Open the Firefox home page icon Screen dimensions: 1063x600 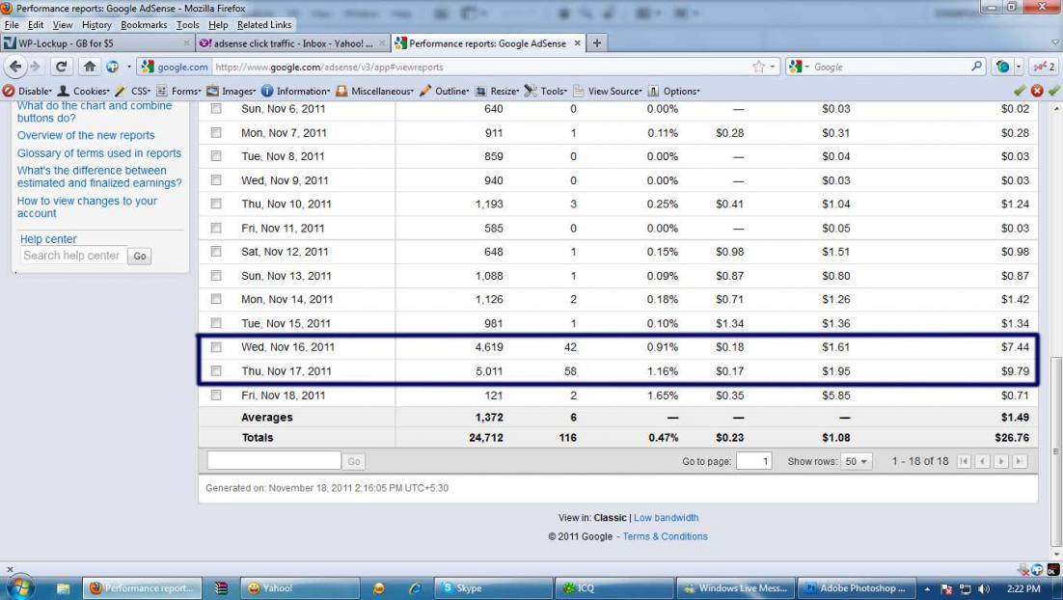click(90, 67)
